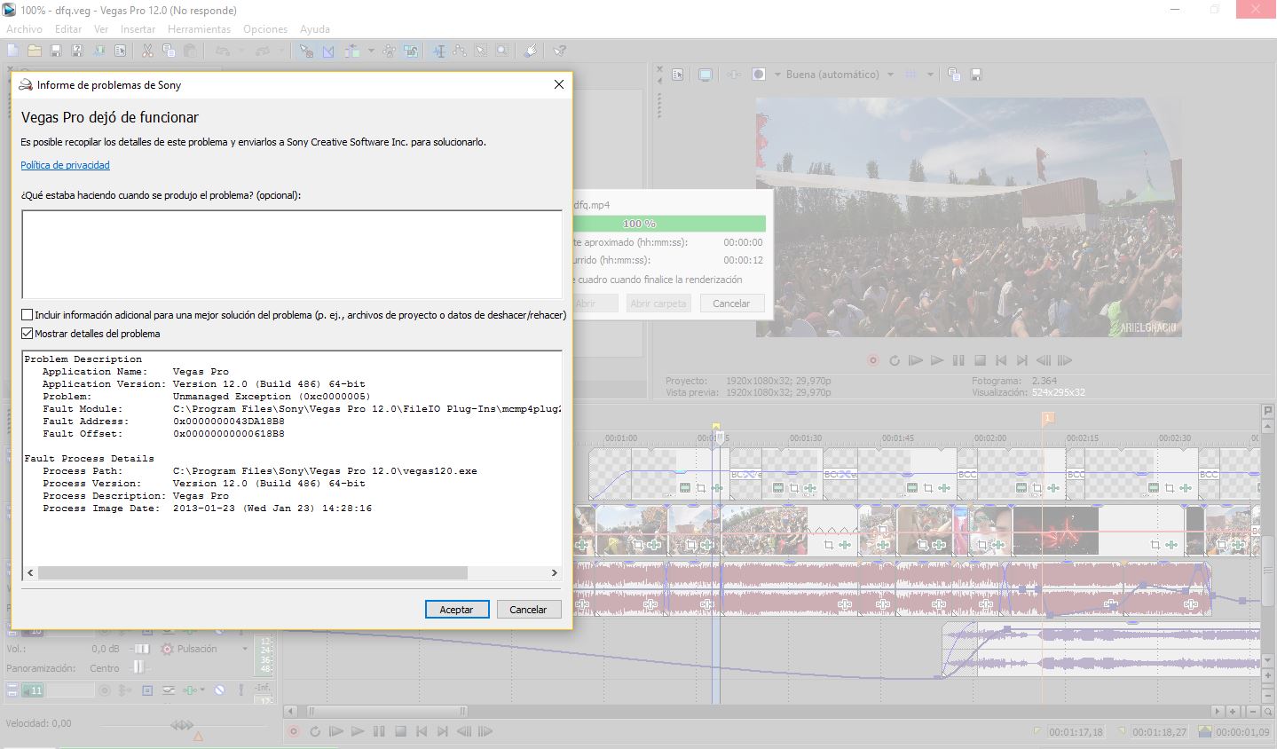Viewport: 1277px width, 749px height.
Task: Click the orange marker 1 on timeline ruler
Action: coord(1048,418)
